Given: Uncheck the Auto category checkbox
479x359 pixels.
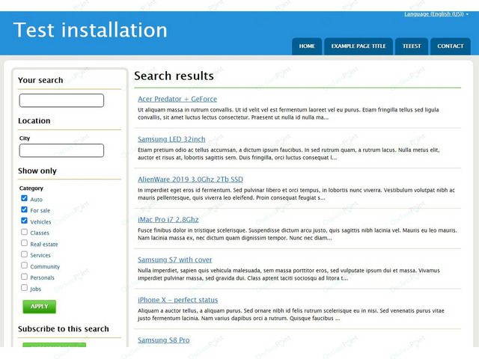Looking at the screenshot, I should [24, 198].
